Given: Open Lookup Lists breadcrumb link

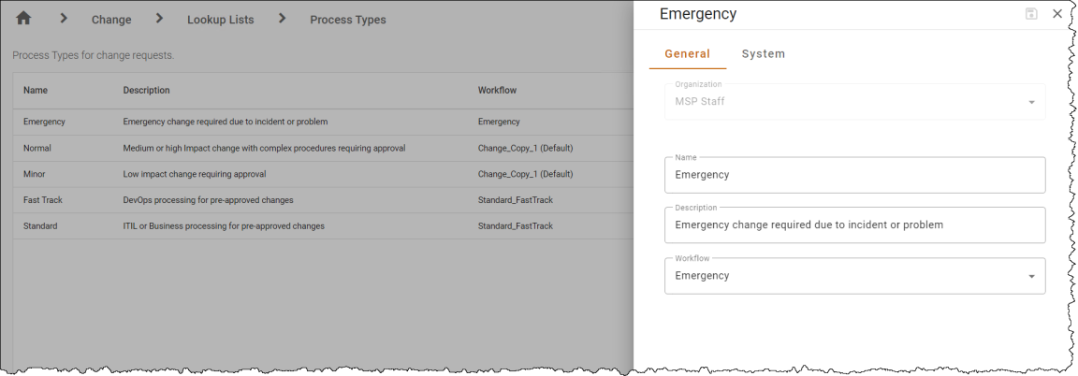Looking at the screenshot, I should pyautogui.click(x=221, y=20).
